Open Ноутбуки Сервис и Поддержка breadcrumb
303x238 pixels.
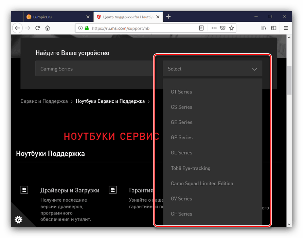pos(110,101)
